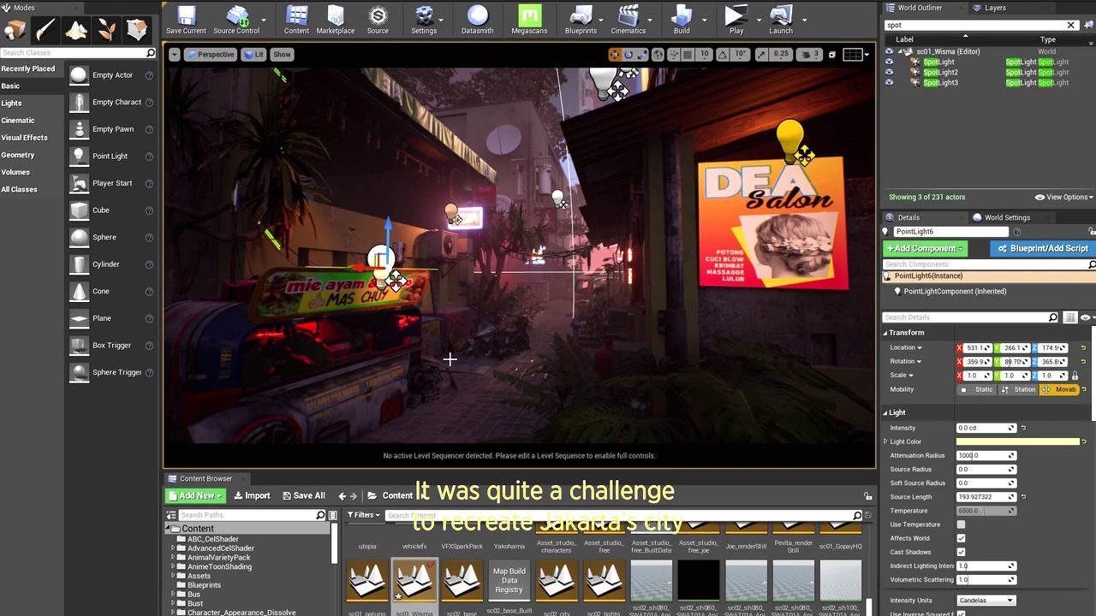Click the Attenuation Radius input field
The image size is (1096, 616).
tap(981, 456)
